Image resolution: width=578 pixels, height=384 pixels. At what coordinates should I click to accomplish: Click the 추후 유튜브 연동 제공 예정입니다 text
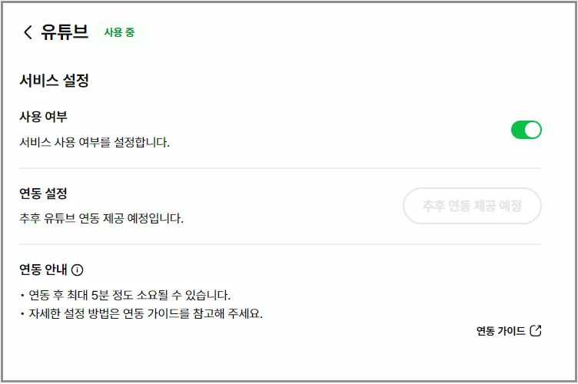pyautogui.click(x=101, y=218)
